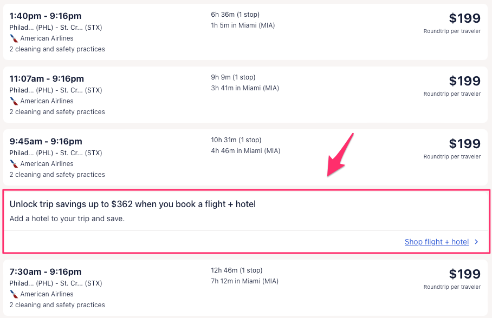Click $199 price on the 9h 9m flight
This screenshot has width=492, height=318.
pos(464,81)
